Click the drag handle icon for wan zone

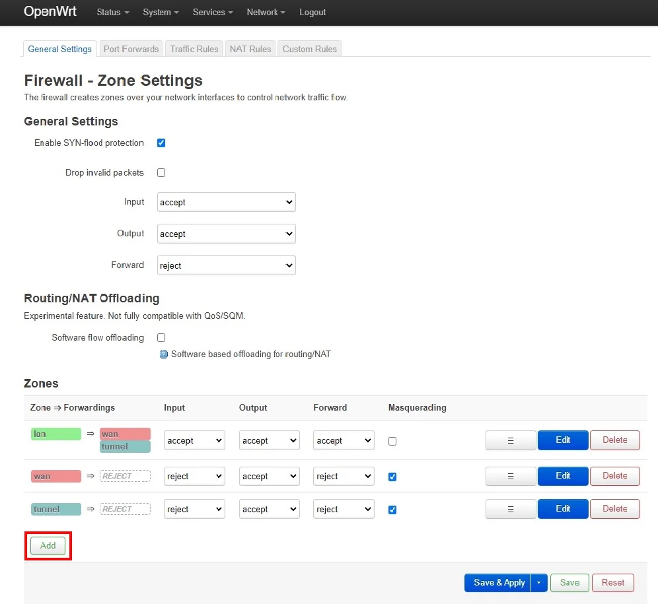click(510, 476)
